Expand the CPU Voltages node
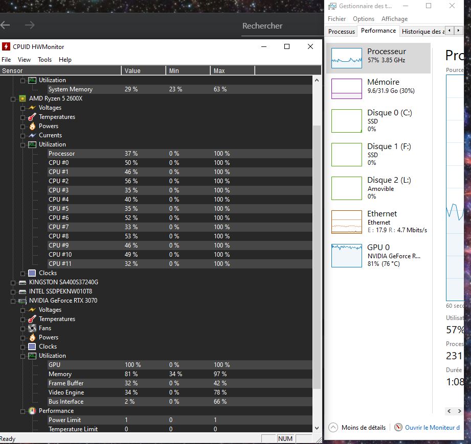The width and height of the screenshot is (471, 444). [x=23, y=108]
